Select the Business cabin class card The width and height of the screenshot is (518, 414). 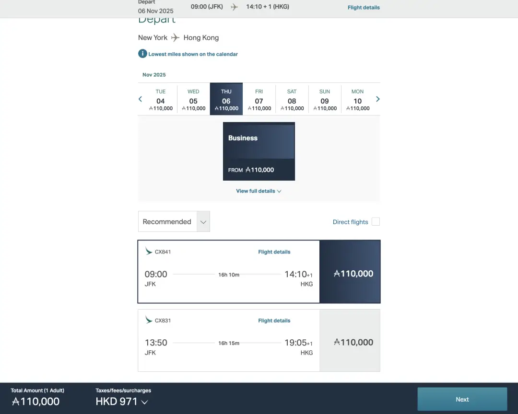coord(259,151)
